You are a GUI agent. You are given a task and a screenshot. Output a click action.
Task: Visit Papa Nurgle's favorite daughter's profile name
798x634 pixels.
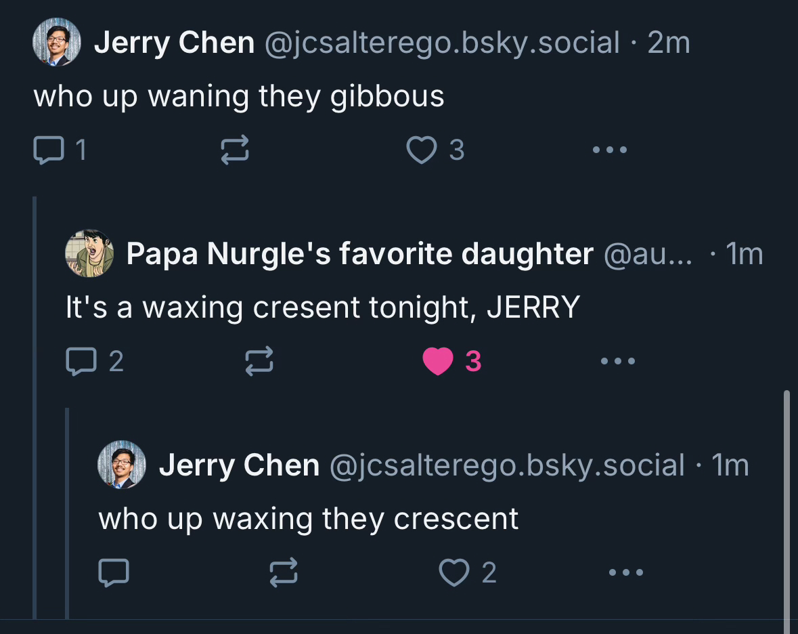coord(359,254)
